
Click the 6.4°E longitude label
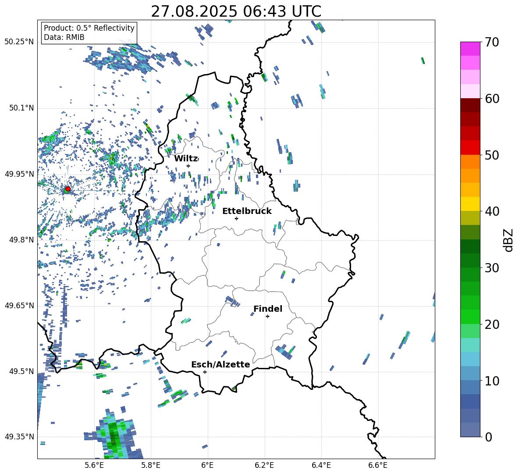(x=321, y=465)
